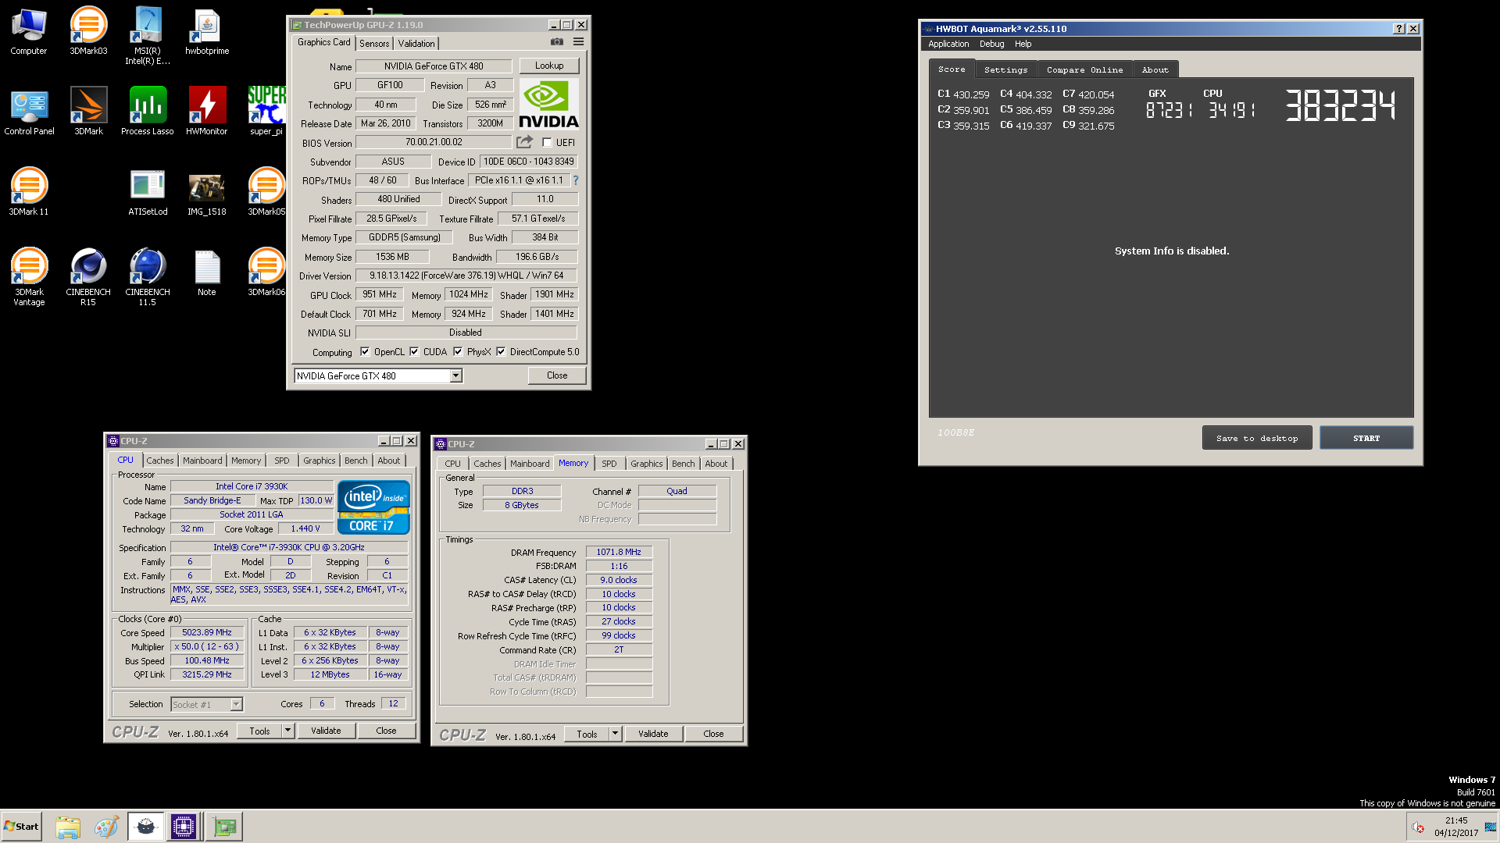Open Windows Explorer from the taskbar

pos(68,827)
